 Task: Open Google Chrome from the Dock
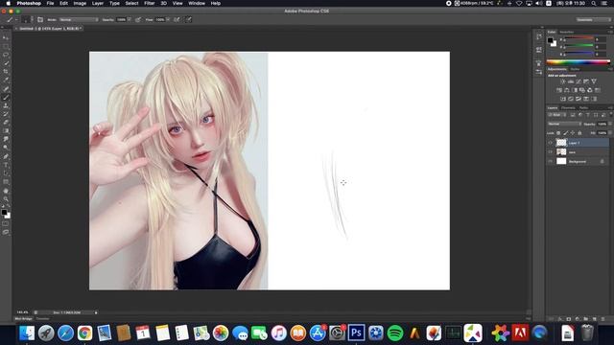tap(84, 333)
